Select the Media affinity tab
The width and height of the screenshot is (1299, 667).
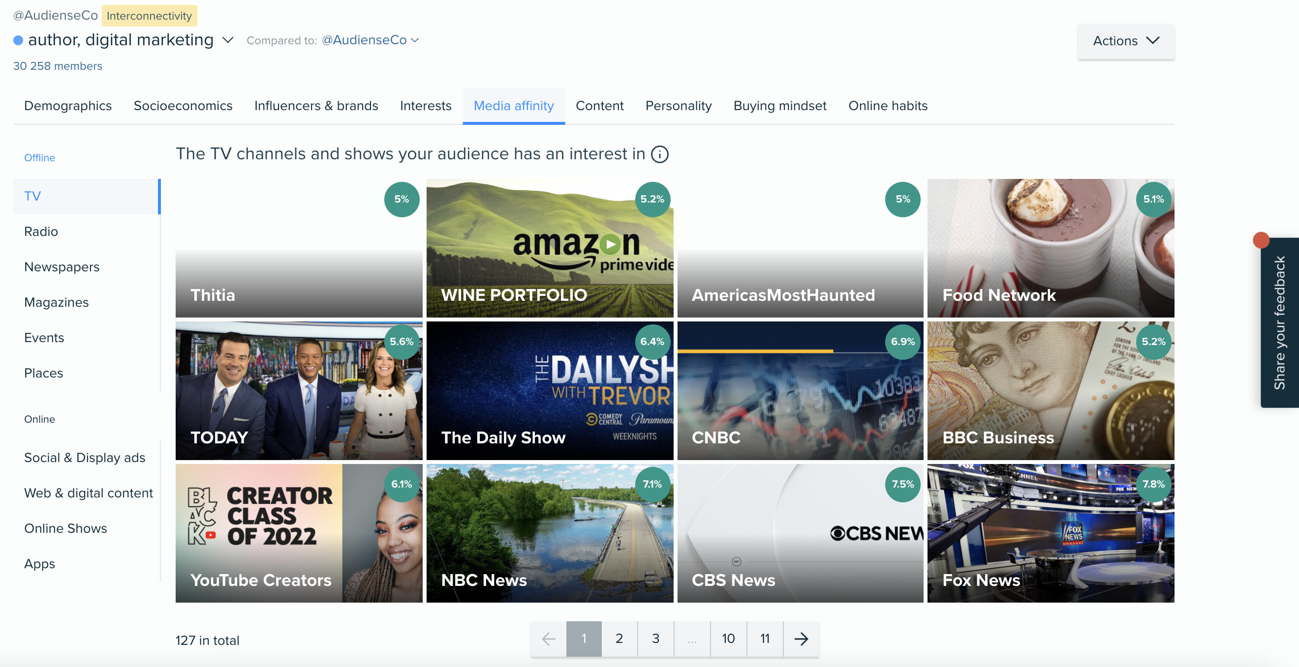point(513,106)
